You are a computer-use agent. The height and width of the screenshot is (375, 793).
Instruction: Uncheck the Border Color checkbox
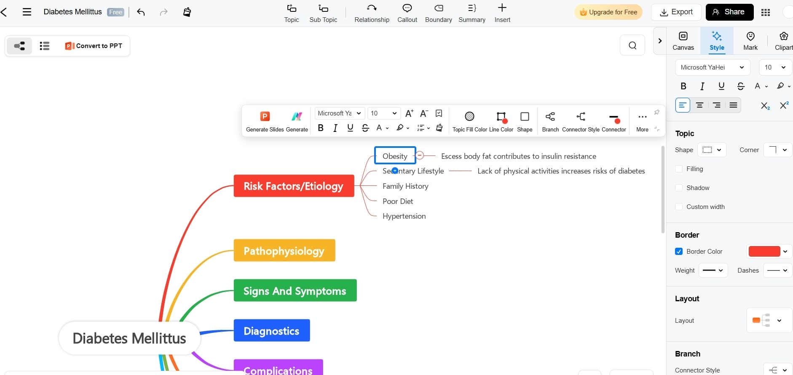pos(679,252)
